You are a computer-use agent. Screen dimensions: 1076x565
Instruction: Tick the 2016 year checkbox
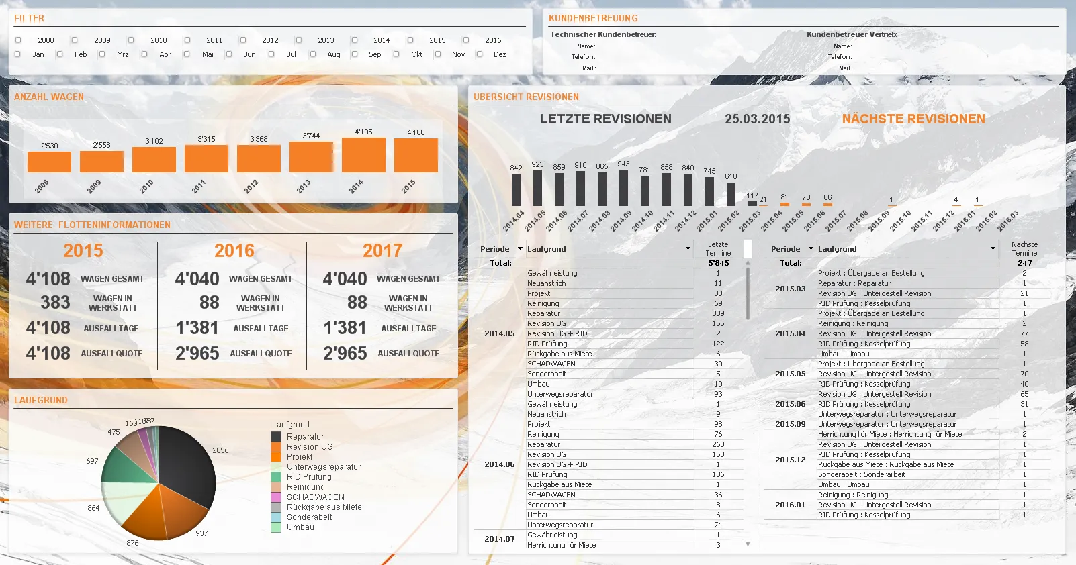pyautogui.click(x=465, y=40)
